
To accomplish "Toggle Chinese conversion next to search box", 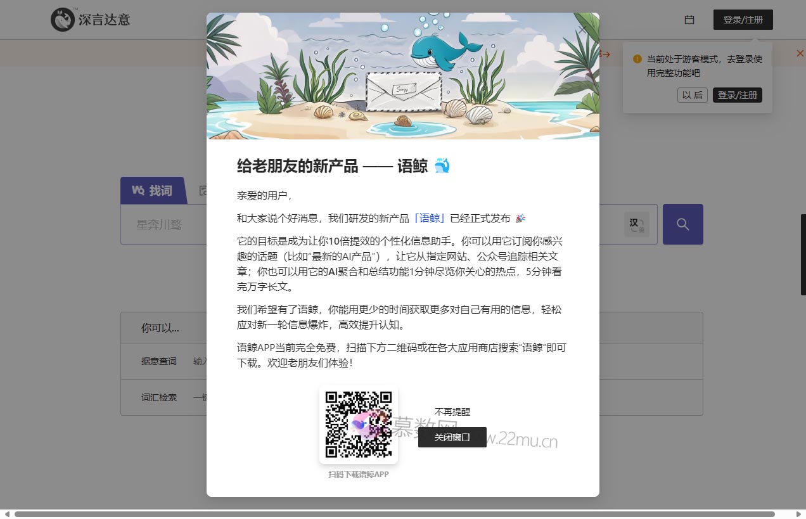I will click(636, 224).
